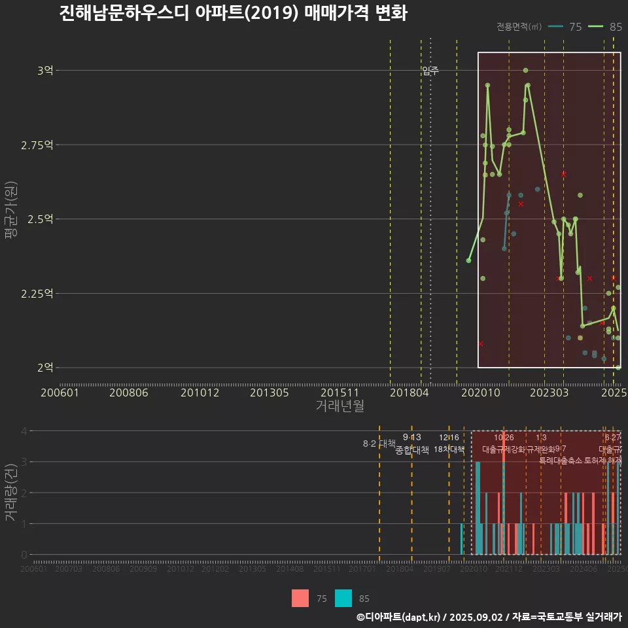The image size is (628, 628).
Task: Click the 3억 price axis label
Action: pos(45,71)
